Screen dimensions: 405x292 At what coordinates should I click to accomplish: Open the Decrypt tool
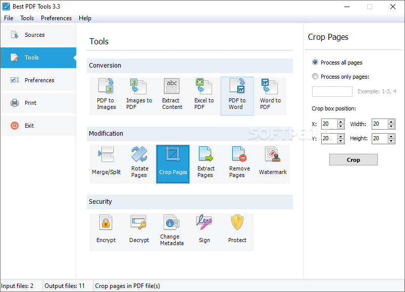pos(139,232)
